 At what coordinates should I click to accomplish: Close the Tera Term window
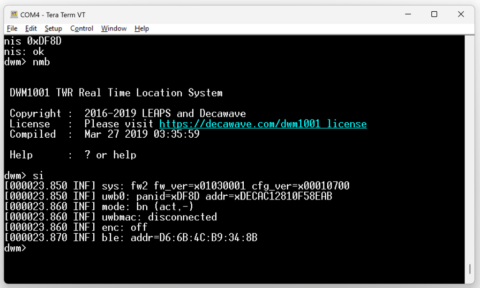point(461,15)
